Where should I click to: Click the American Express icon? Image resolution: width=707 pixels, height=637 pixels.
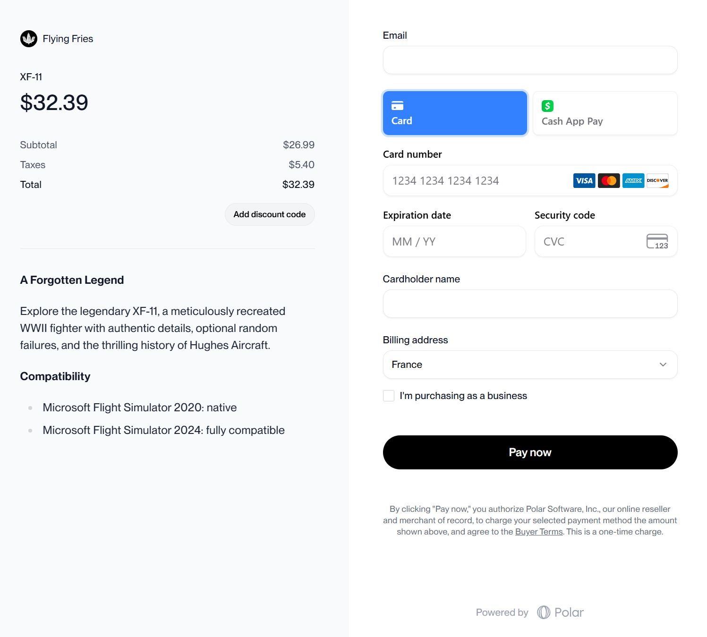coord(633,180)
